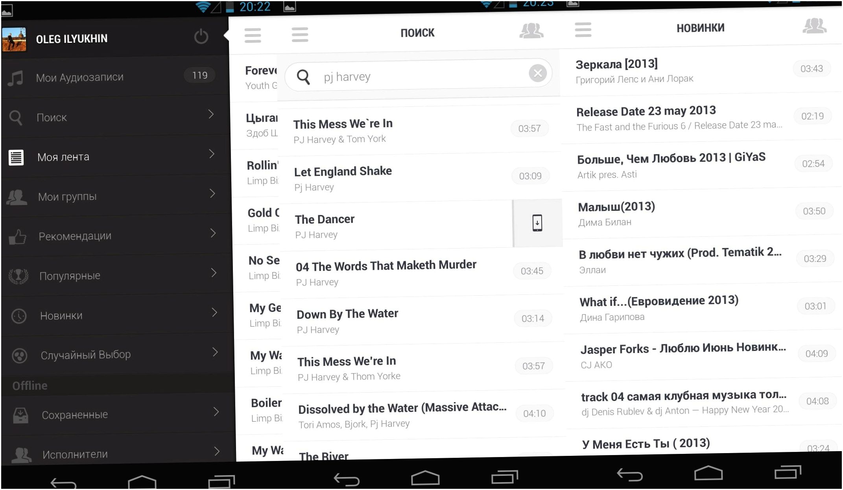The width and height of the screenshot is (843, 490).
Task: Click the magnifier icon next to Поиск menu
Action: click(16, 118)
